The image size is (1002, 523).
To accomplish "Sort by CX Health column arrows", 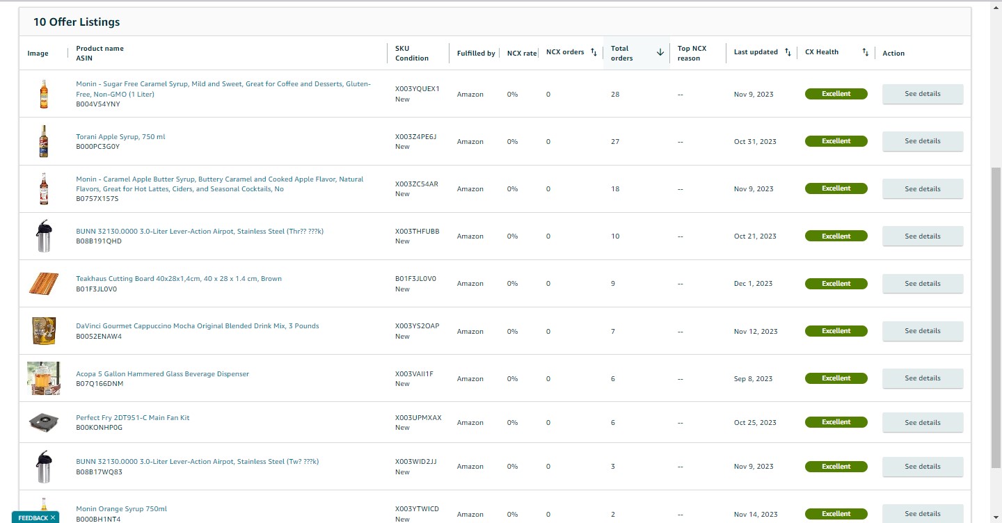I will coord(866,52).
